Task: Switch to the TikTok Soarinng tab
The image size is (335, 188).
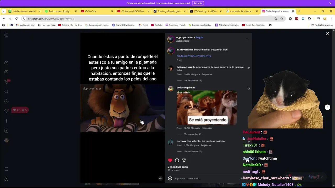Action: [x=169, y=11]
